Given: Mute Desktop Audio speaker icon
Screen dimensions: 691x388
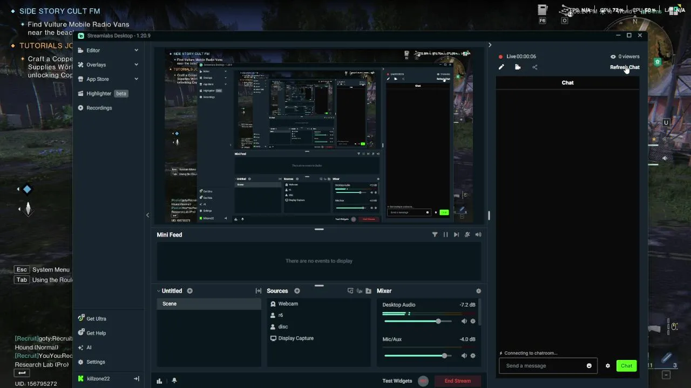Looking at the screenshot, I should (x=464, y=321).
